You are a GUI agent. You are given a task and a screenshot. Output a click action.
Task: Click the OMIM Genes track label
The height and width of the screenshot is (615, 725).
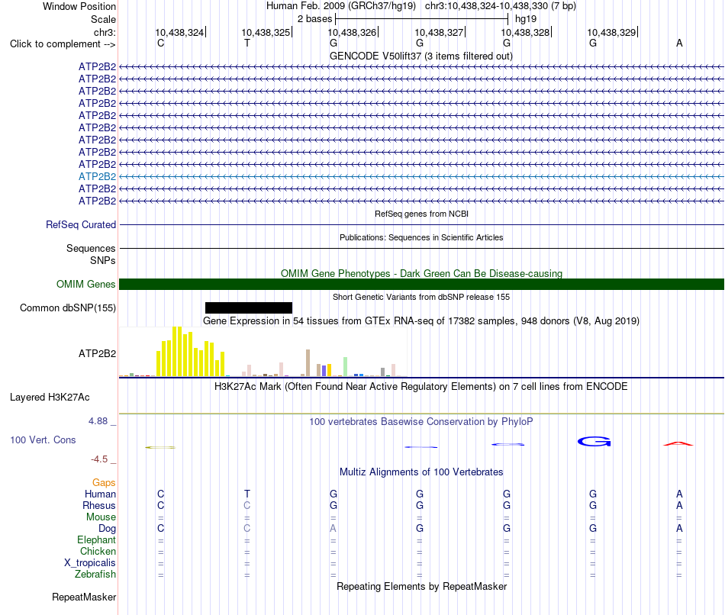coord(86,285)
